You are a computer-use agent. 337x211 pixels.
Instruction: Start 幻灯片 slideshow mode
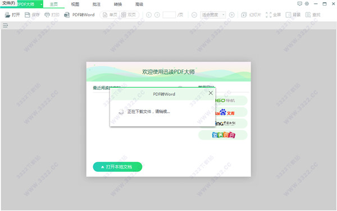251,15
